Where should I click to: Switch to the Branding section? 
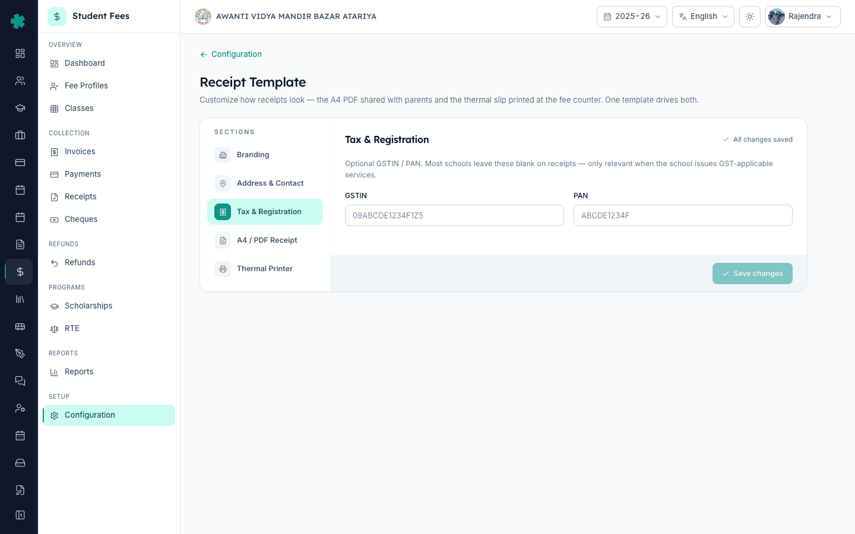265,155
